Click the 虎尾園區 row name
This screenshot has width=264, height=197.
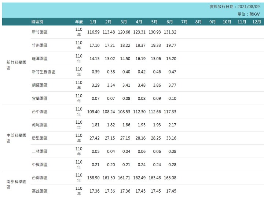point(40,125)
